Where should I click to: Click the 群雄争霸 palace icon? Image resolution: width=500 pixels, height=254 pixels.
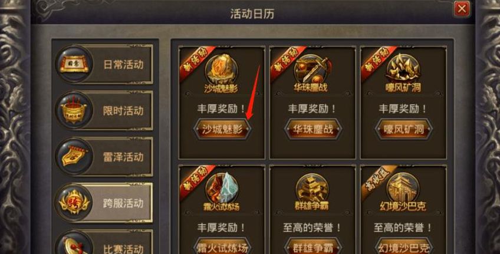click(312, 189)
